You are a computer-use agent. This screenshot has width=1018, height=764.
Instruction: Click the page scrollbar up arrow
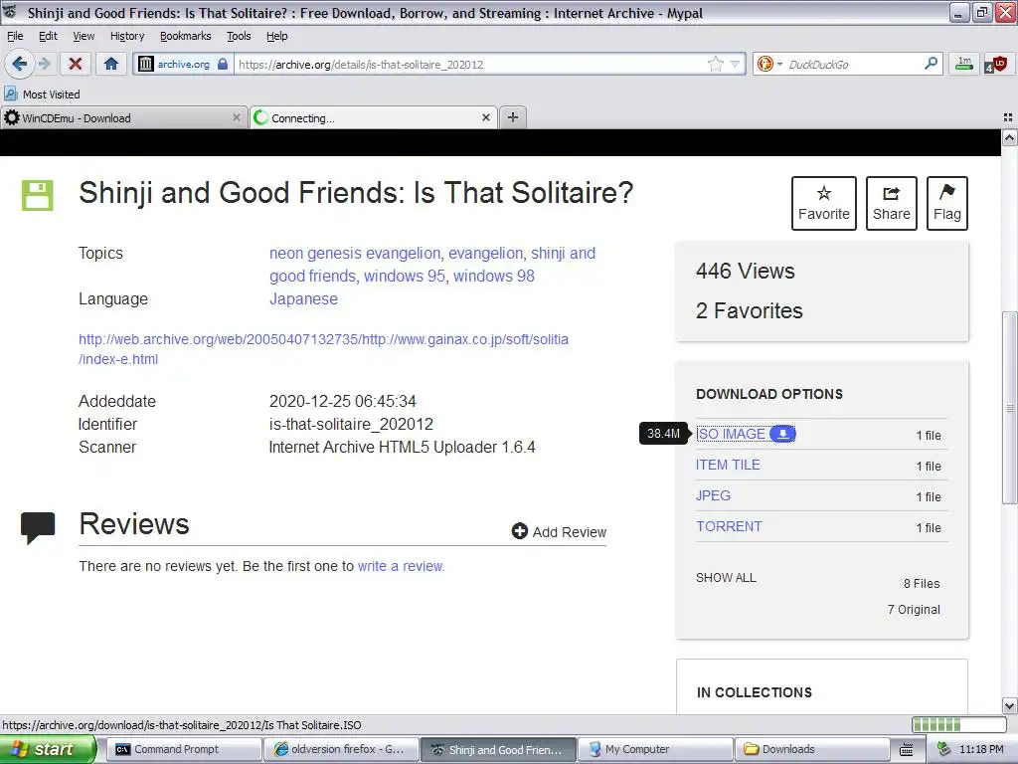pyautogui.click(x=1009, y=137)
